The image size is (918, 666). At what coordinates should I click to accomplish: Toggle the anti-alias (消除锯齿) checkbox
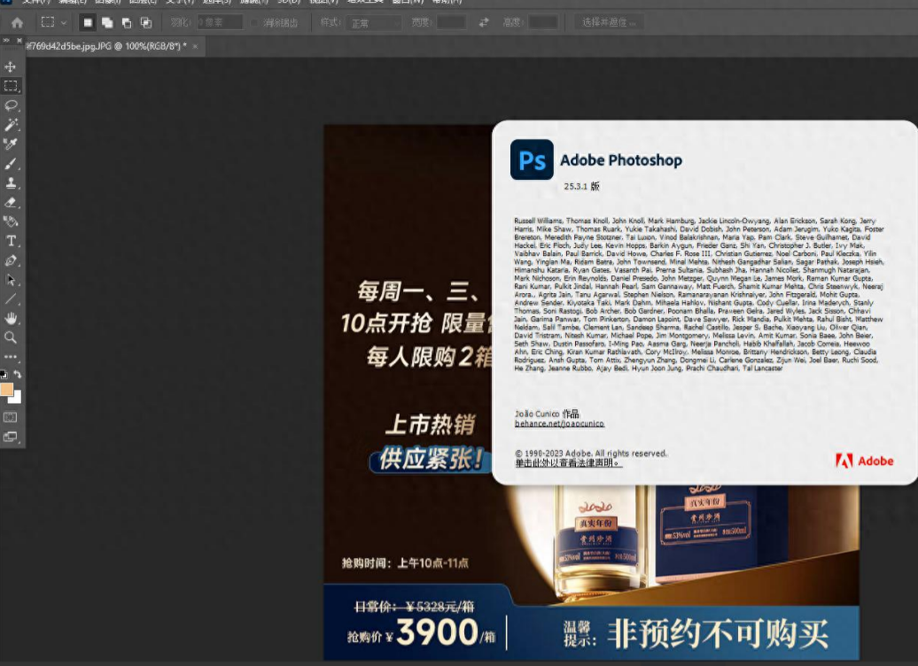(254, 23)
